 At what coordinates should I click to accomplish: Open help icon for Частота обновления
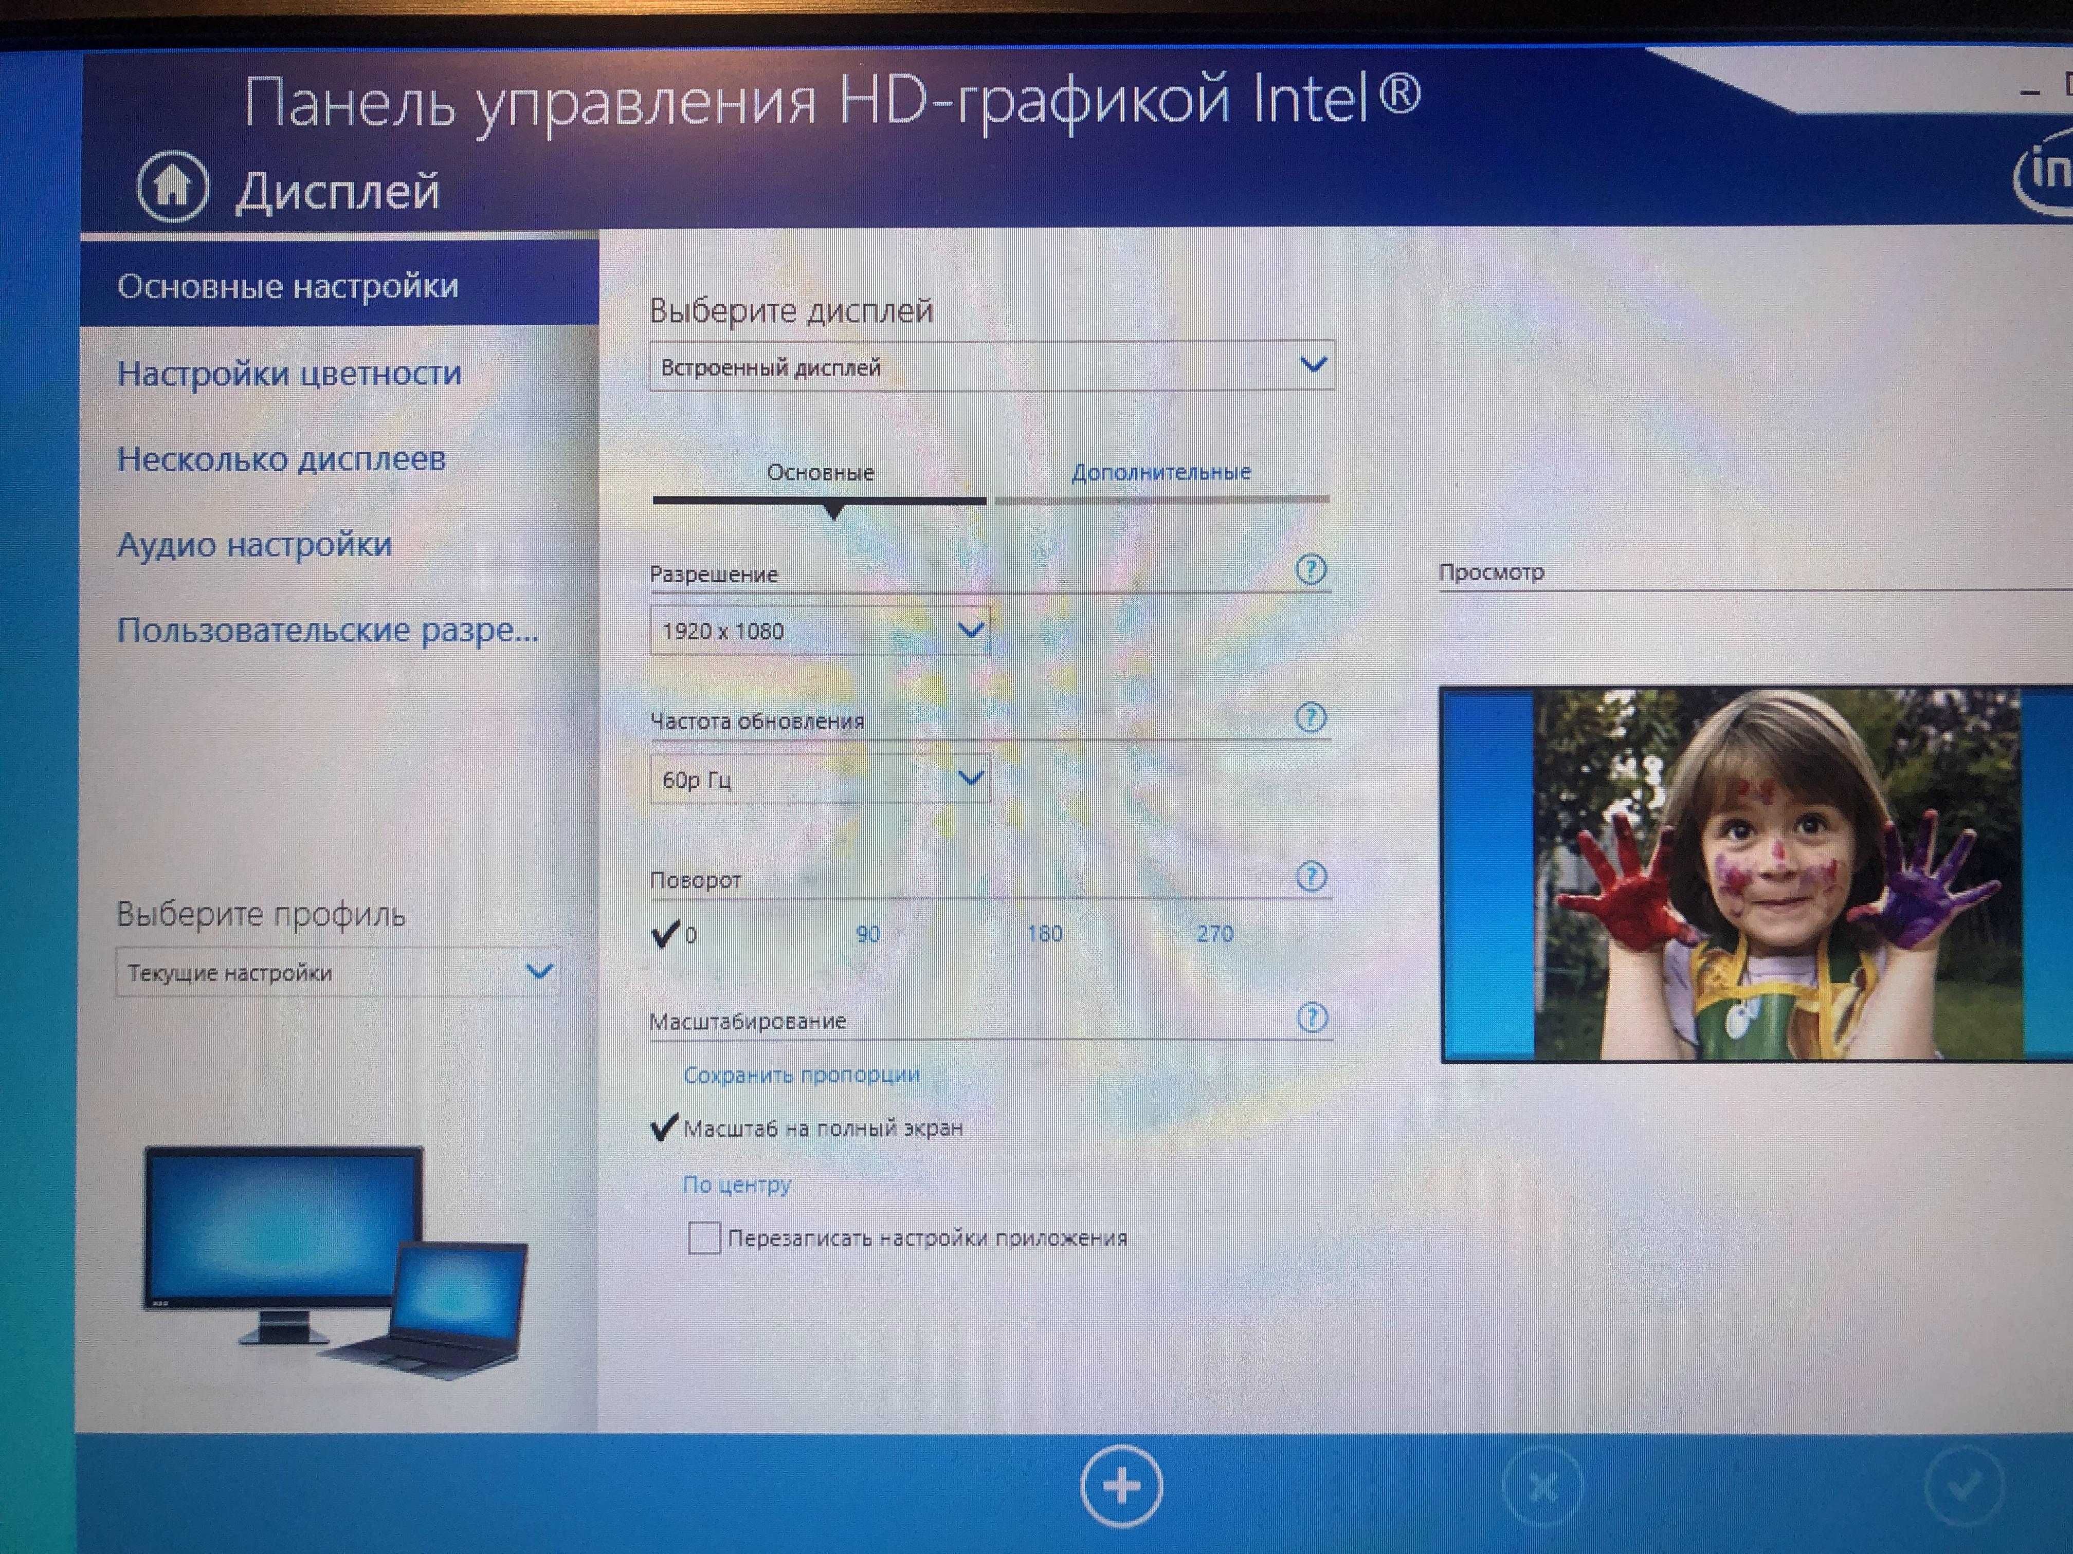coord(1311,717)
